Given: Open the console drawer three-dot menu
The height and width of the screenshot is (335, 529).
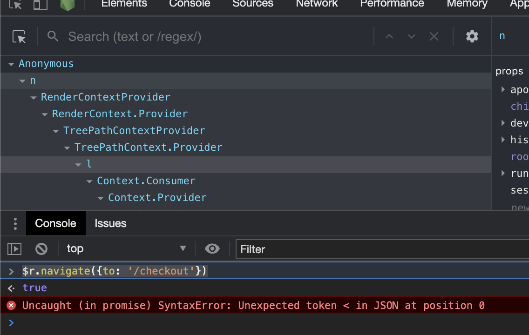Looking at the screenshot, I should point(15,224).
